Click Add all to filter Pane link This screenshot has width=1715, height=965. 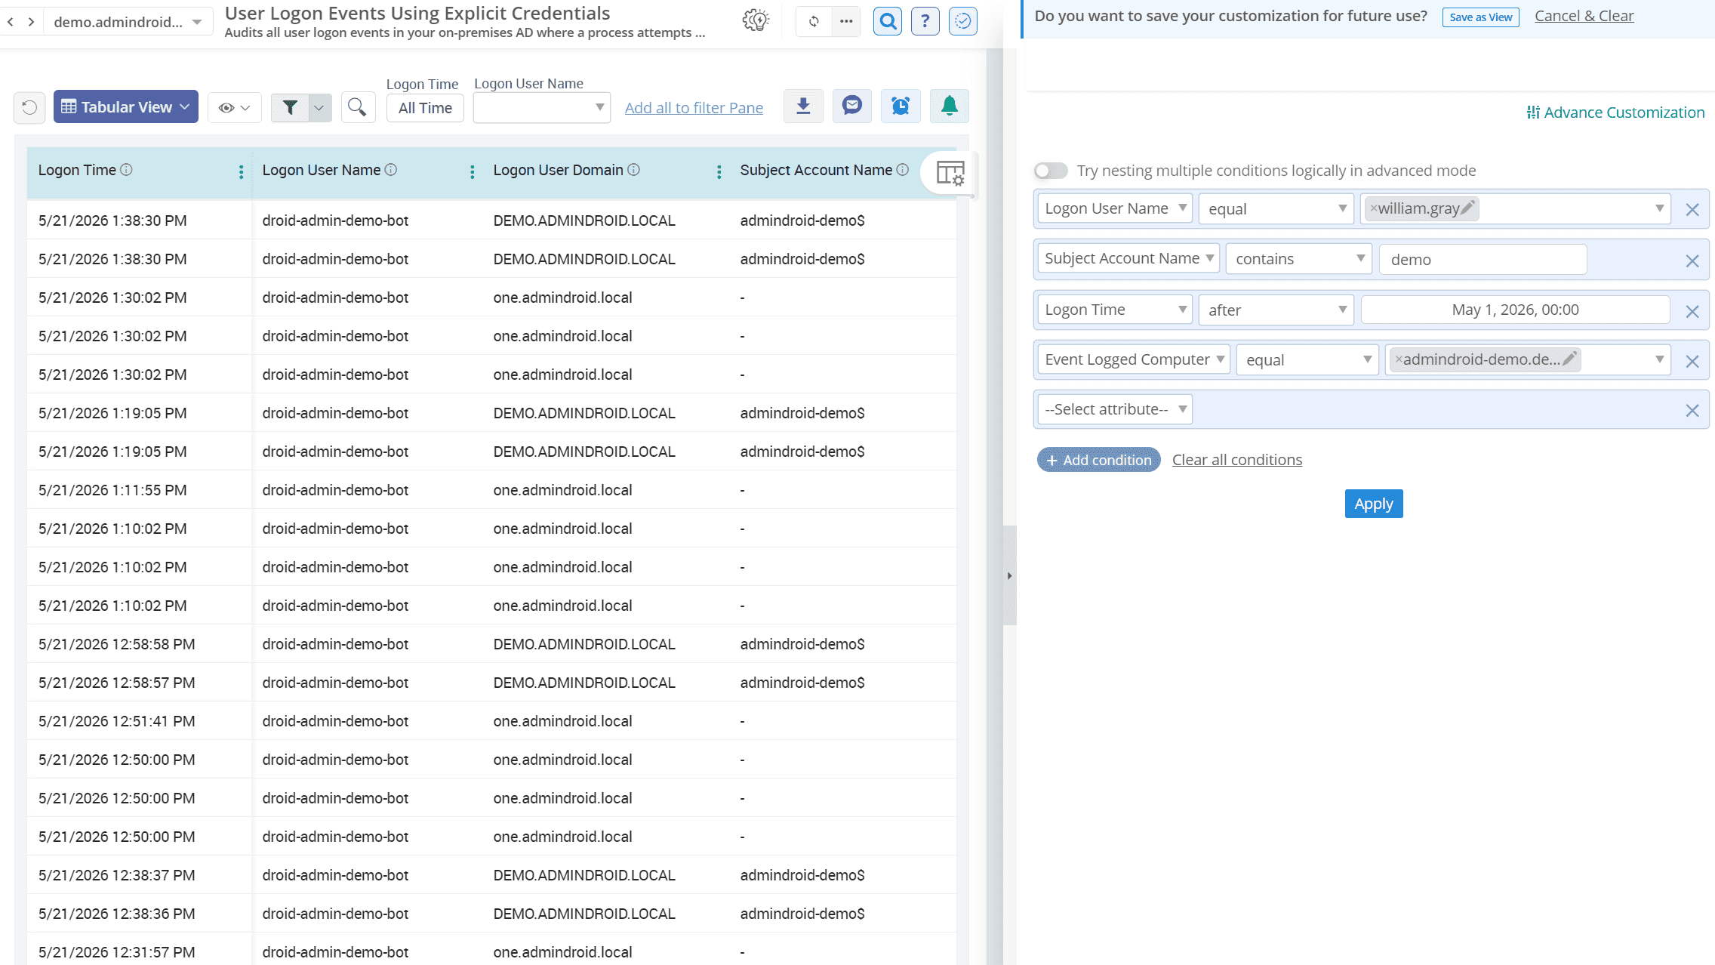point(694,108)
